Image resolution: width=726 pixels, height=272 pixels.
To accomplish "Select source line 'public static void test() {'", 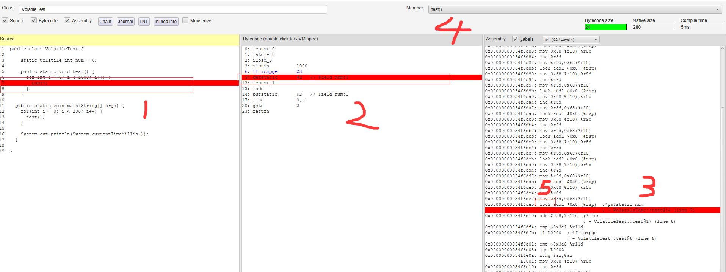I will point(57,71).
